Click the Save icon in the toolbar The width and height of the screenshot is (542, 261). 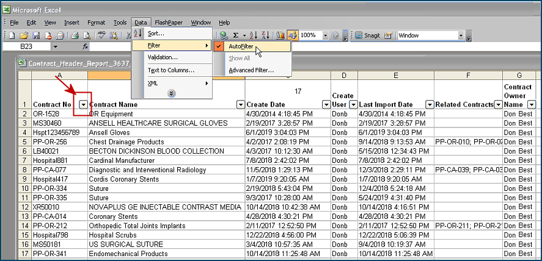36,36
